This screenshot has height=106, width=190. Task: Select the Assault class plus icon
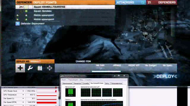(x=20, y=68)
